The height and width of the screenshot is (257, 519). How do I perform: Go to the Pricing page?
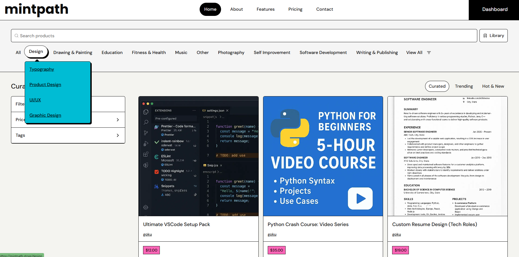(295, 9)
